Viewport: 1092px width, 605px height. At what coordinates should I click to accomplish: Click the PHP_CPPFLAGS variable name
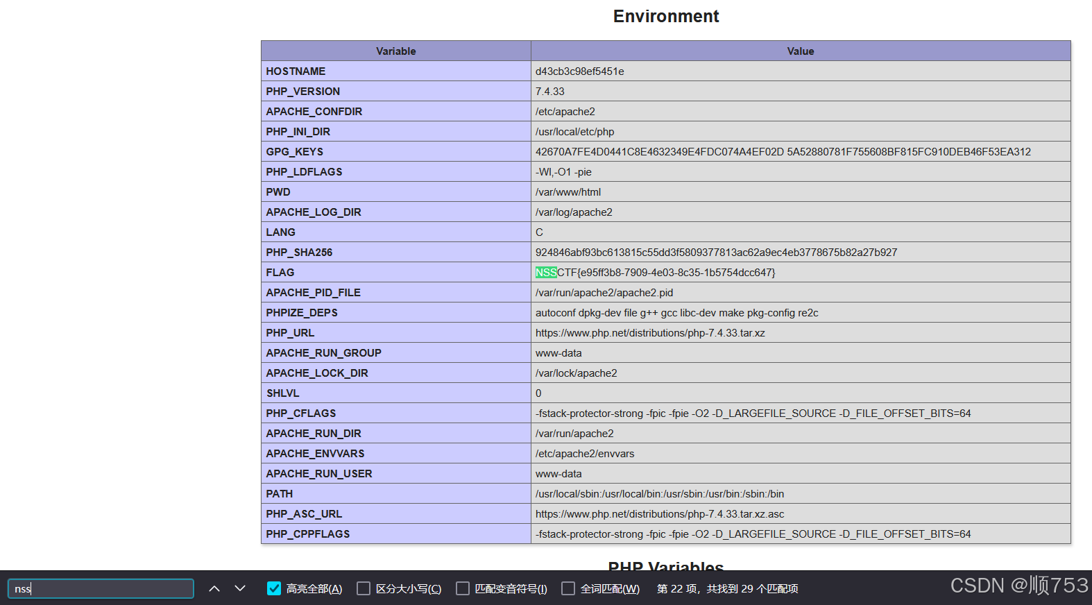(307, 534)
